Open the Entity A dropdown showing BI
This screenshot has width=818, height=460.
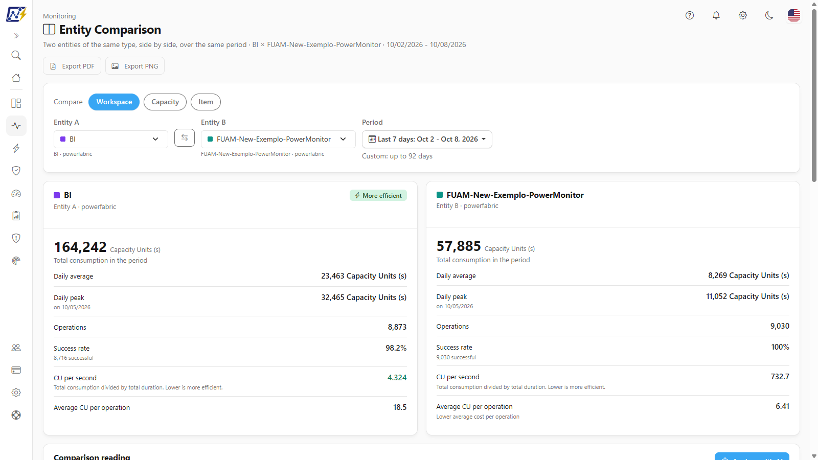[x=111, y=139]
